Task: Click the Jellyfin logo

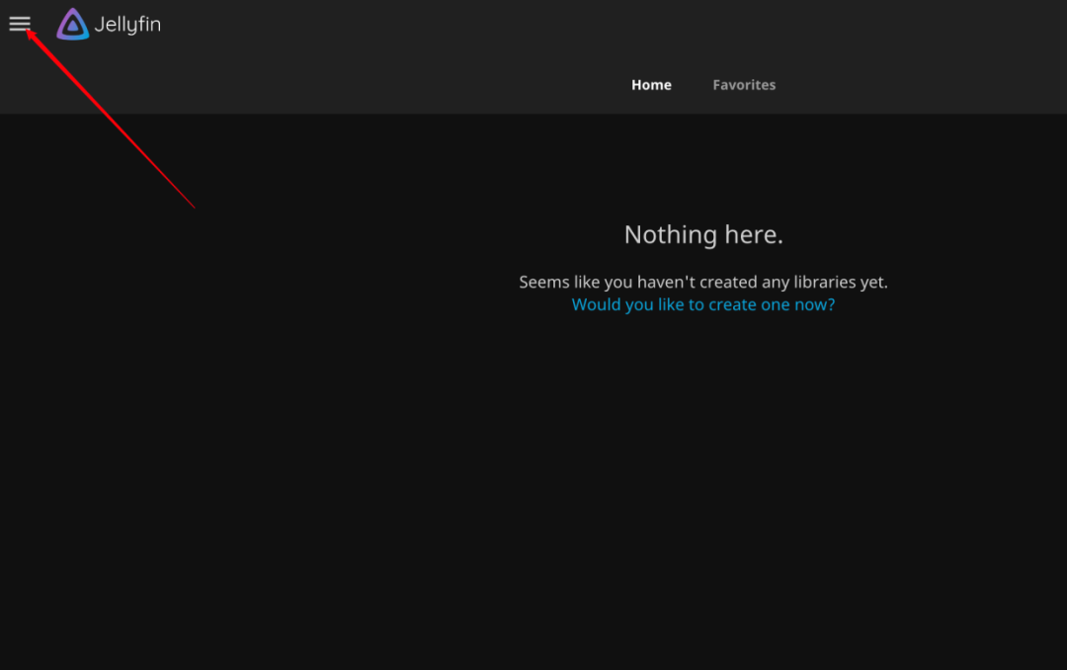Action: click(109, 25)
